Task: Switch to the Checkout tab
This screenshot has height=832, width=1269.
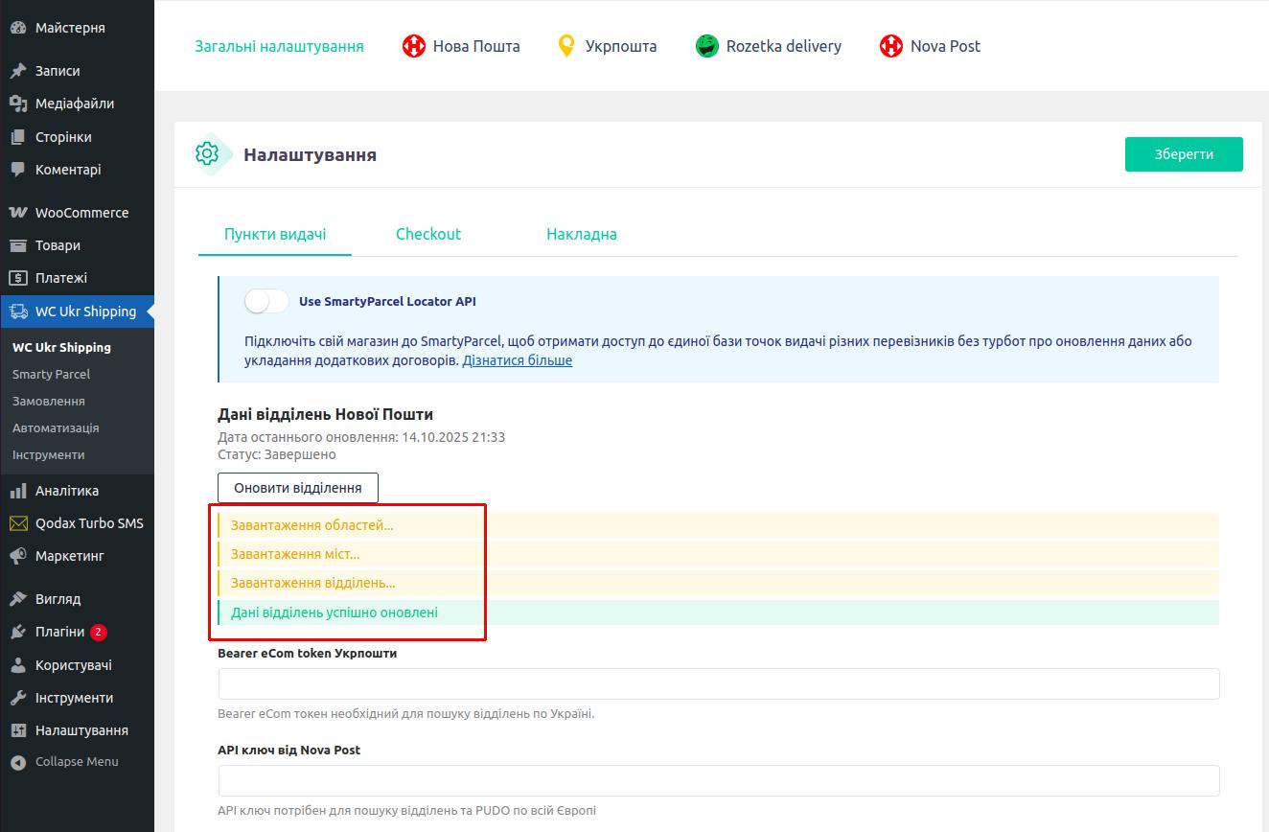Action: [428, 234]
